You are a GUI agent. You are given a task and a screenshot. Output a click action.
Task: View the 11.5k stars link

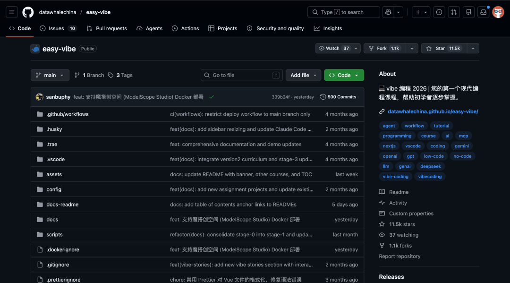[402, 224]
